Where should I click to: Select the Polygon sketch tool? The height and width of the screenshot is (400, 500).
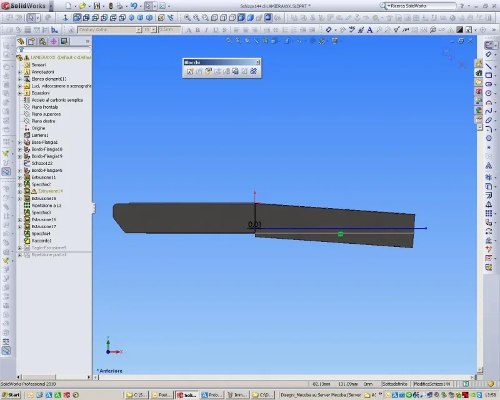[489, 138]
